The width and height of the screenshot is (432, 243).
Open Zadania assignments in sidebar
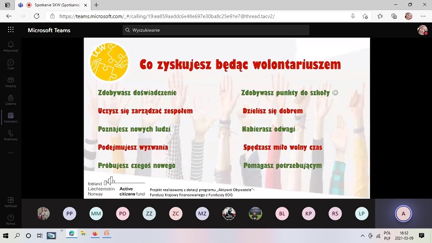click(x=11, y=99)
